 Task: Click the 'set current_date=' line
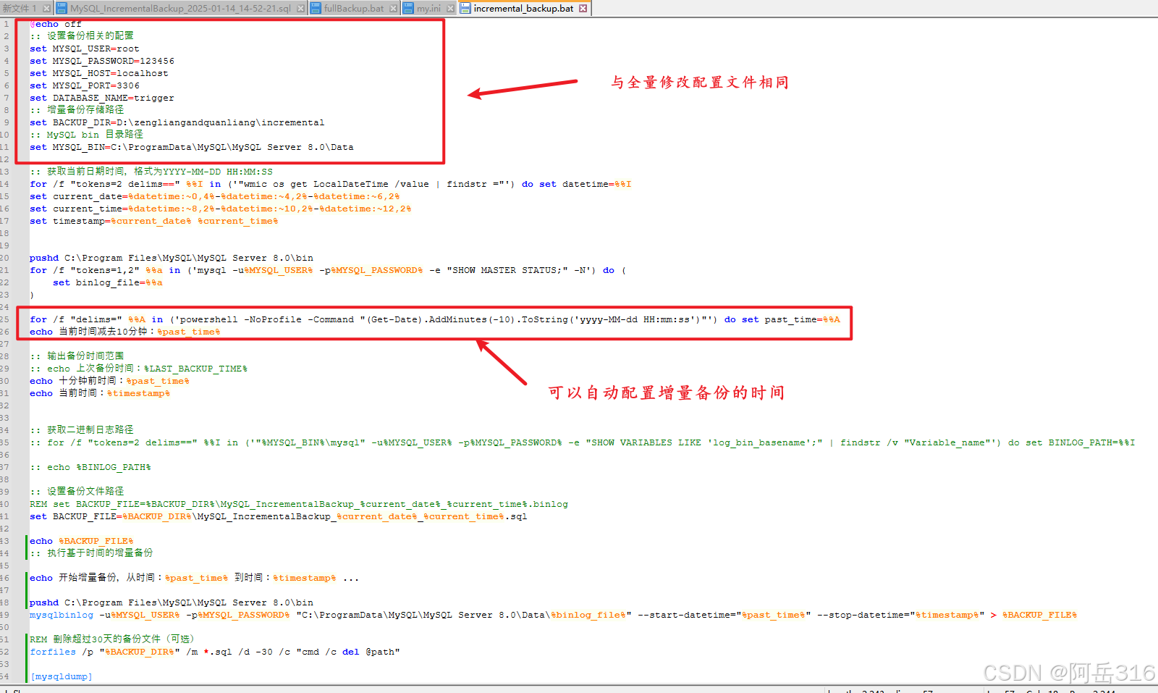pos(215,196)
